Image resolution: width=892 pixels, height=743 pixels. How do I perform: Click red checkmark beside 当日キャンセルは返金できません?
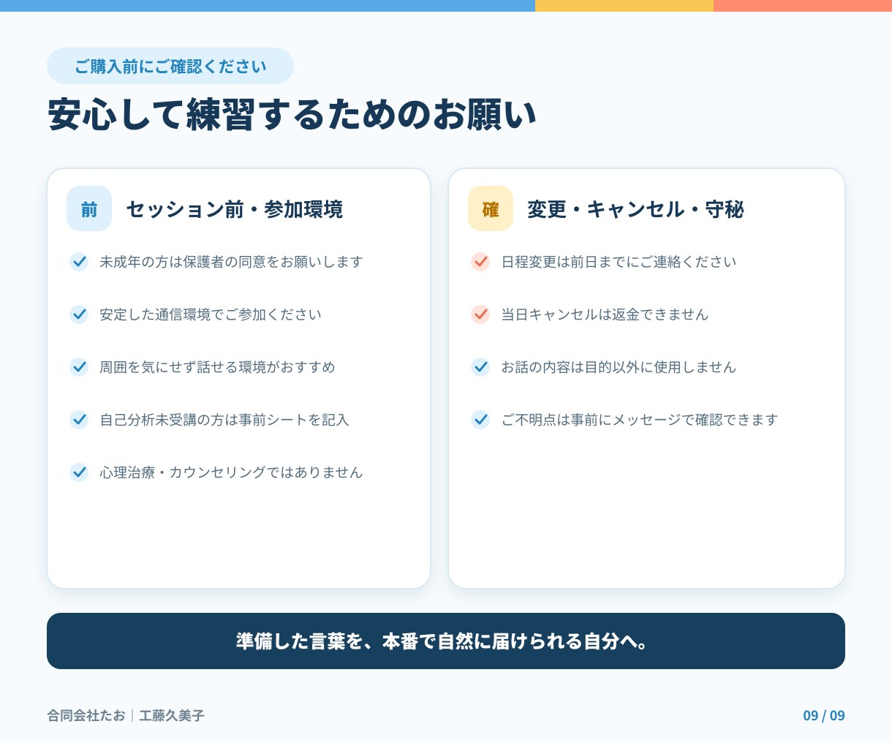[x=480, y=314]
